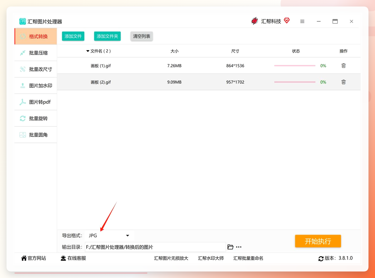Open the 汇帮水印大师 link

[211, 258]
